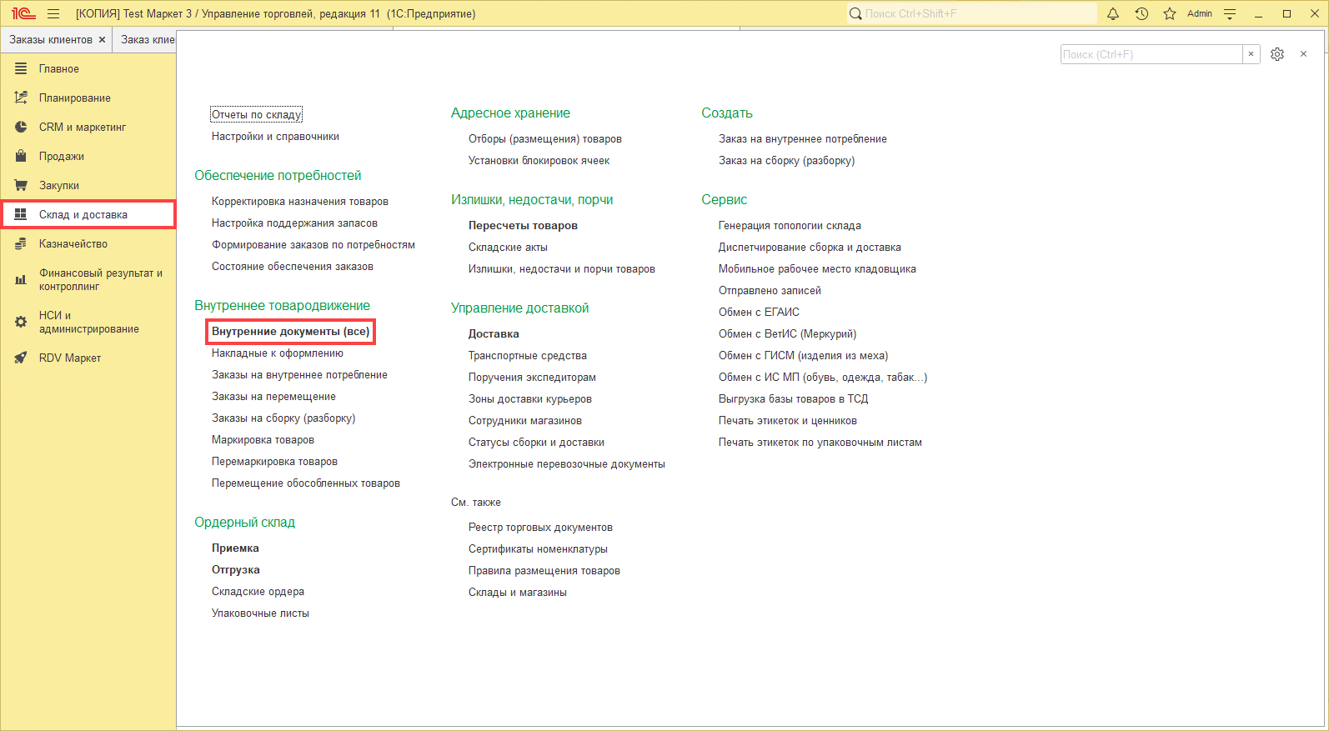Viewport: 1329px width, 731px height.
Task: Open Доставка under Управление доставкой
Action: (494, 334)
